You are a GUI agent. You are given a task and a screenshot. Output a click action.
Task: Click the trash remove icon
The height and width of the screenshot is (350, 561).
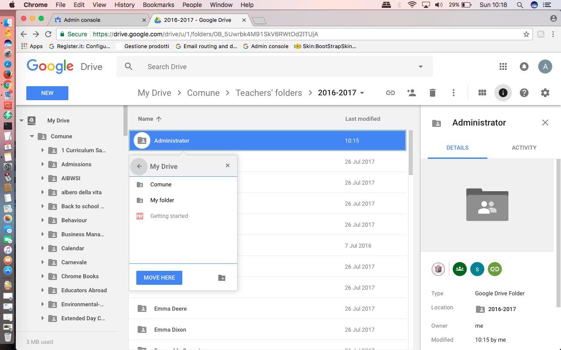click(x=433, y=93)
